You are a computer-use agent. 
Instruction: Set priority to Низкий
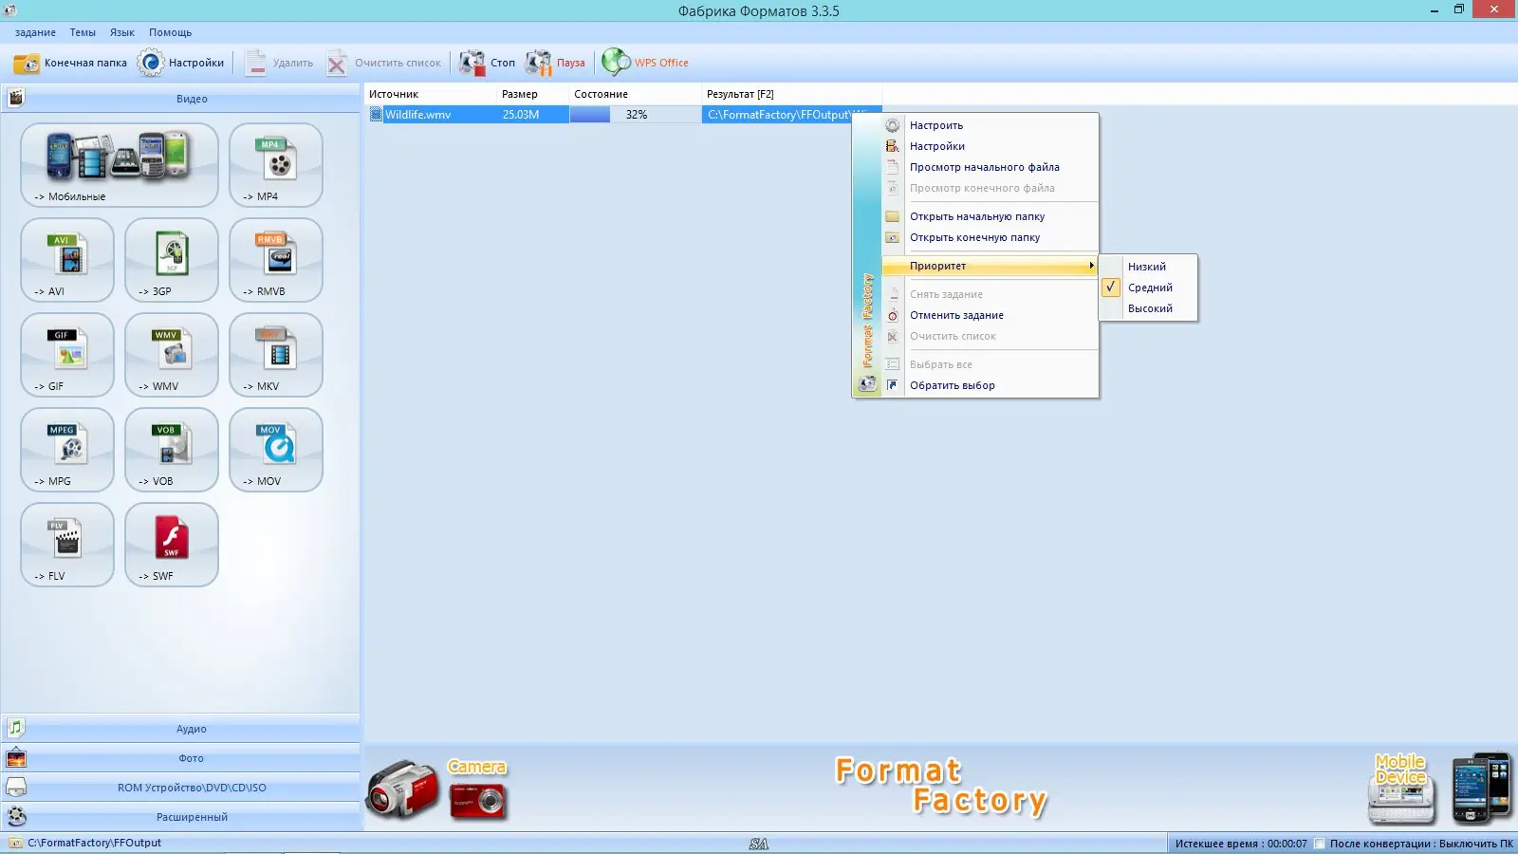click(1148, 267)
